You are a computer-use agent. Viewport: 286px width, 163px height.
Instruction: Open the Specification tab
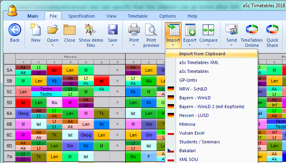coord(82,16)
